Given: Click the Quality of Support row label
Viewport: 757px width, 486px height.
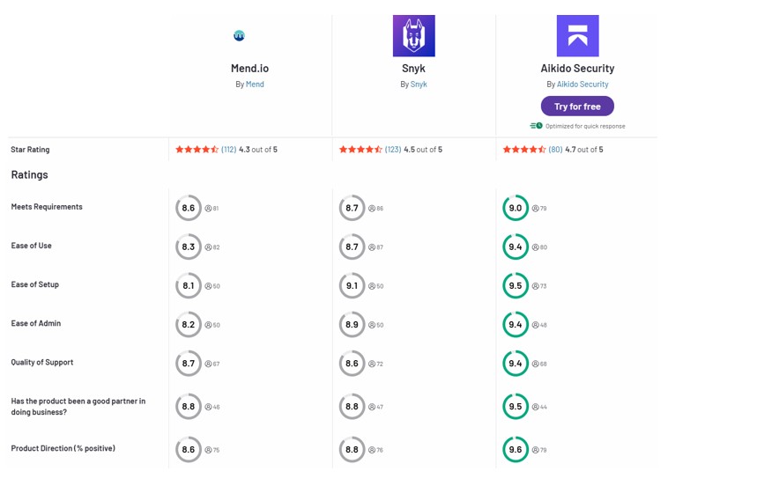Looking at the screenshot, I should tap(42, 362).
